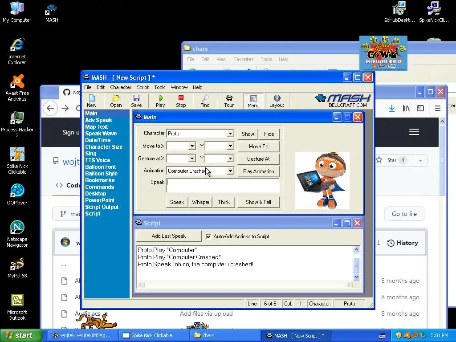Select QQPlayer desktop icon
456x342 pixels.
click(17, 195)
